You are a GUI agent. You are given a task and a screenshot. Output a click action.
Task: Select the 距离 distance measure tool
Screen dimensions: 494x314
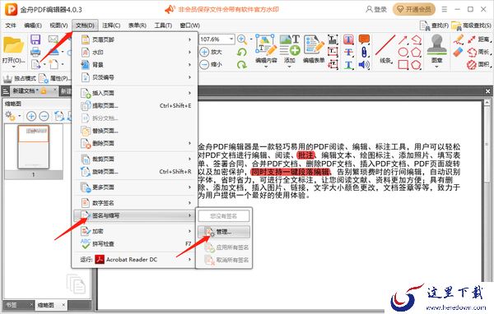[478, 39]
